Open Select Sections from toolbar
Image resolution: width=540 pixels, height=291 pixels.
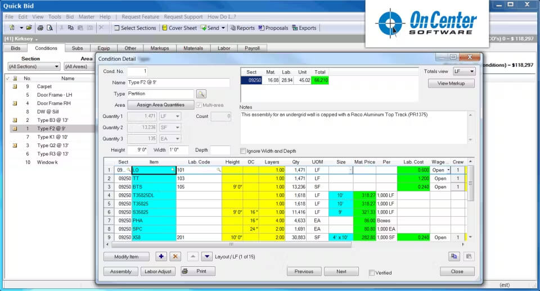click(135, 28)
